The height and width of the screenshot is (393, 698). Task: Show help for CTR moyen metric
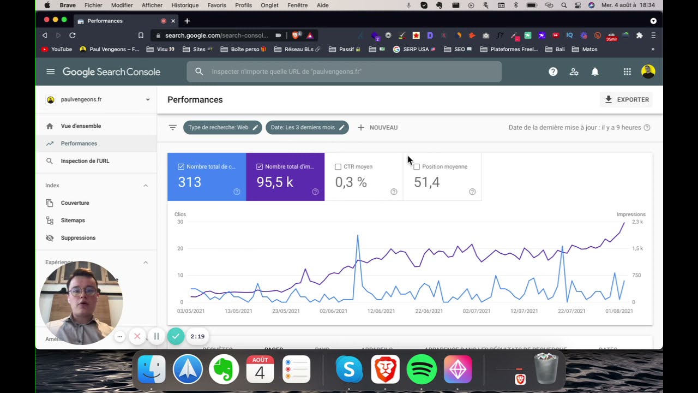tap(394, 192)
